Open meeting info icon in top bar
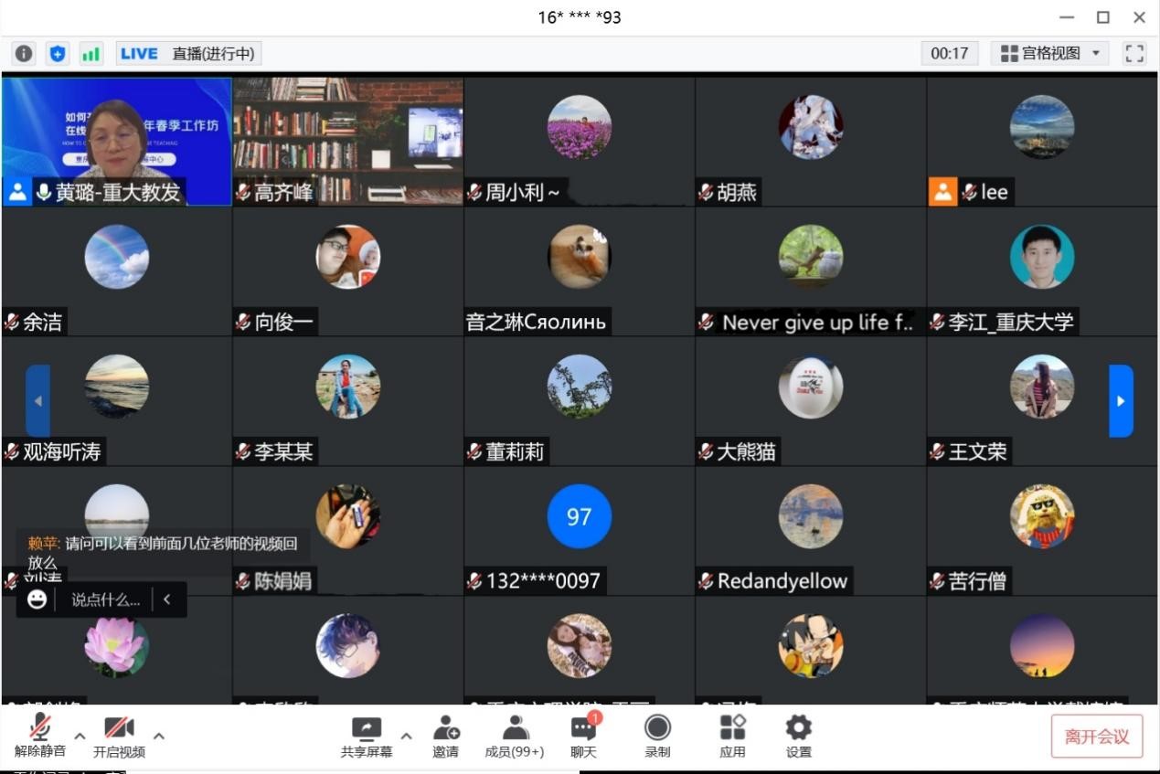The height and width of the screenshot is (774, 1160). point(24,54)
